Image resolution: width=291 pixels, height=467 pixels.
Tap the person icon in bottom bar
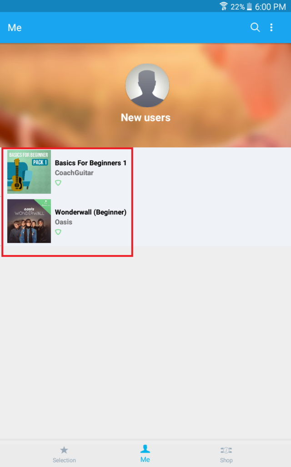tap(145, 449)
